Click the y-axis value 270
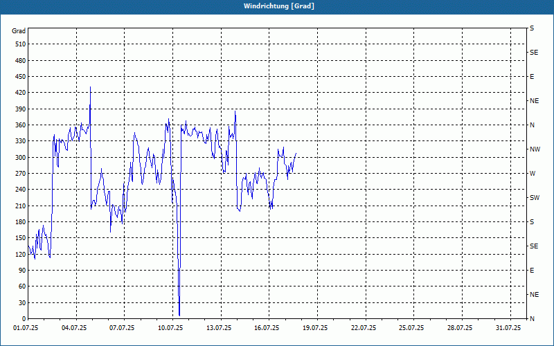This screenshot has height=346, width=554. [21, 174]
